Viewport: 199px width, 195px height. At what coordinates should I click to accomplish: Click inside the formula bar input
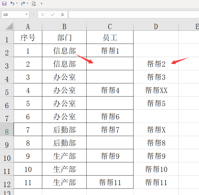[x=134, y=15]
